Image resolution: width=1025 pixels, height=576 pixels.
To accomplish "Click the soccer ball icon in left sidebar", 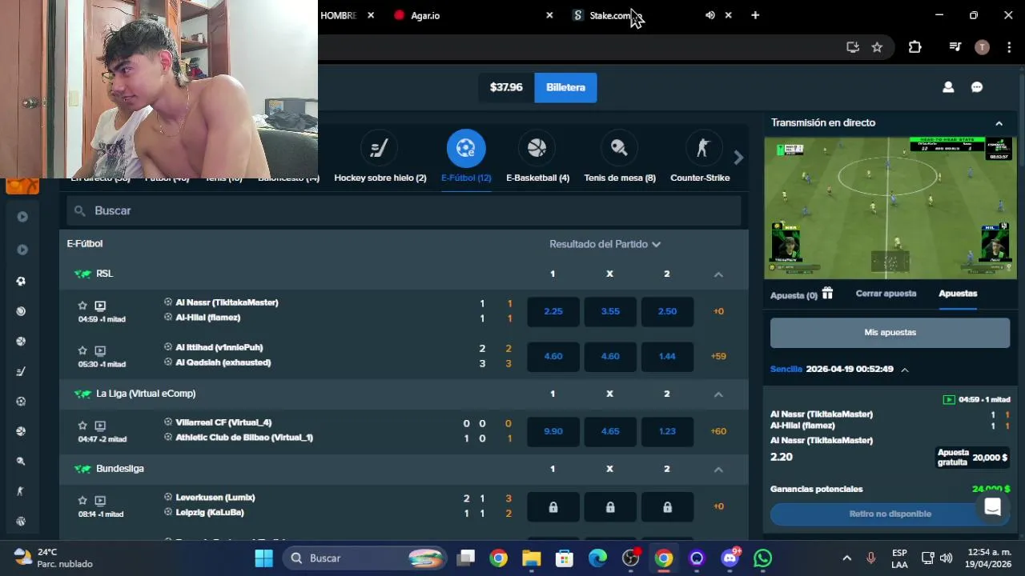I will pyautogui.click(x=21, y=281).
